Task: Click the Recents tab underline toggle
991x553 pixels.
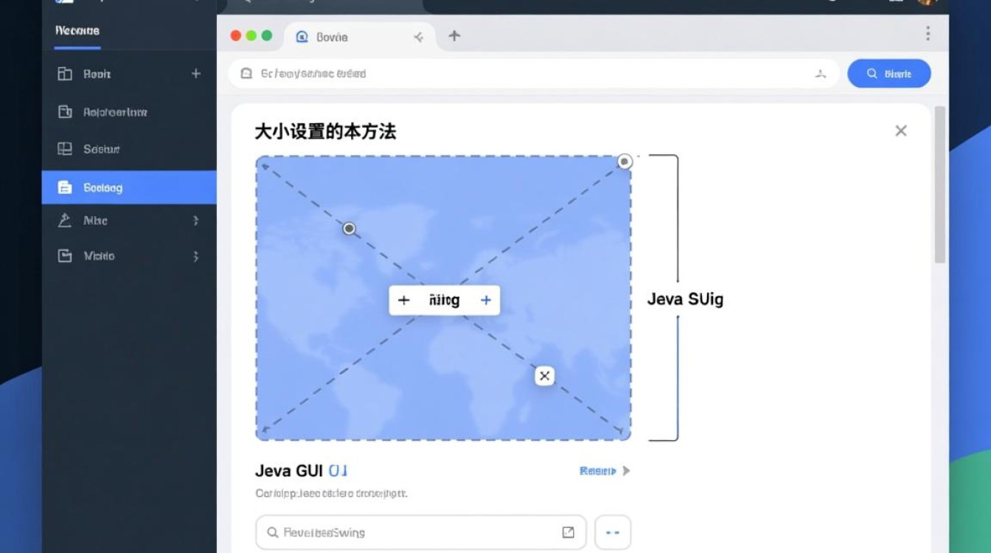Action: 76,49
